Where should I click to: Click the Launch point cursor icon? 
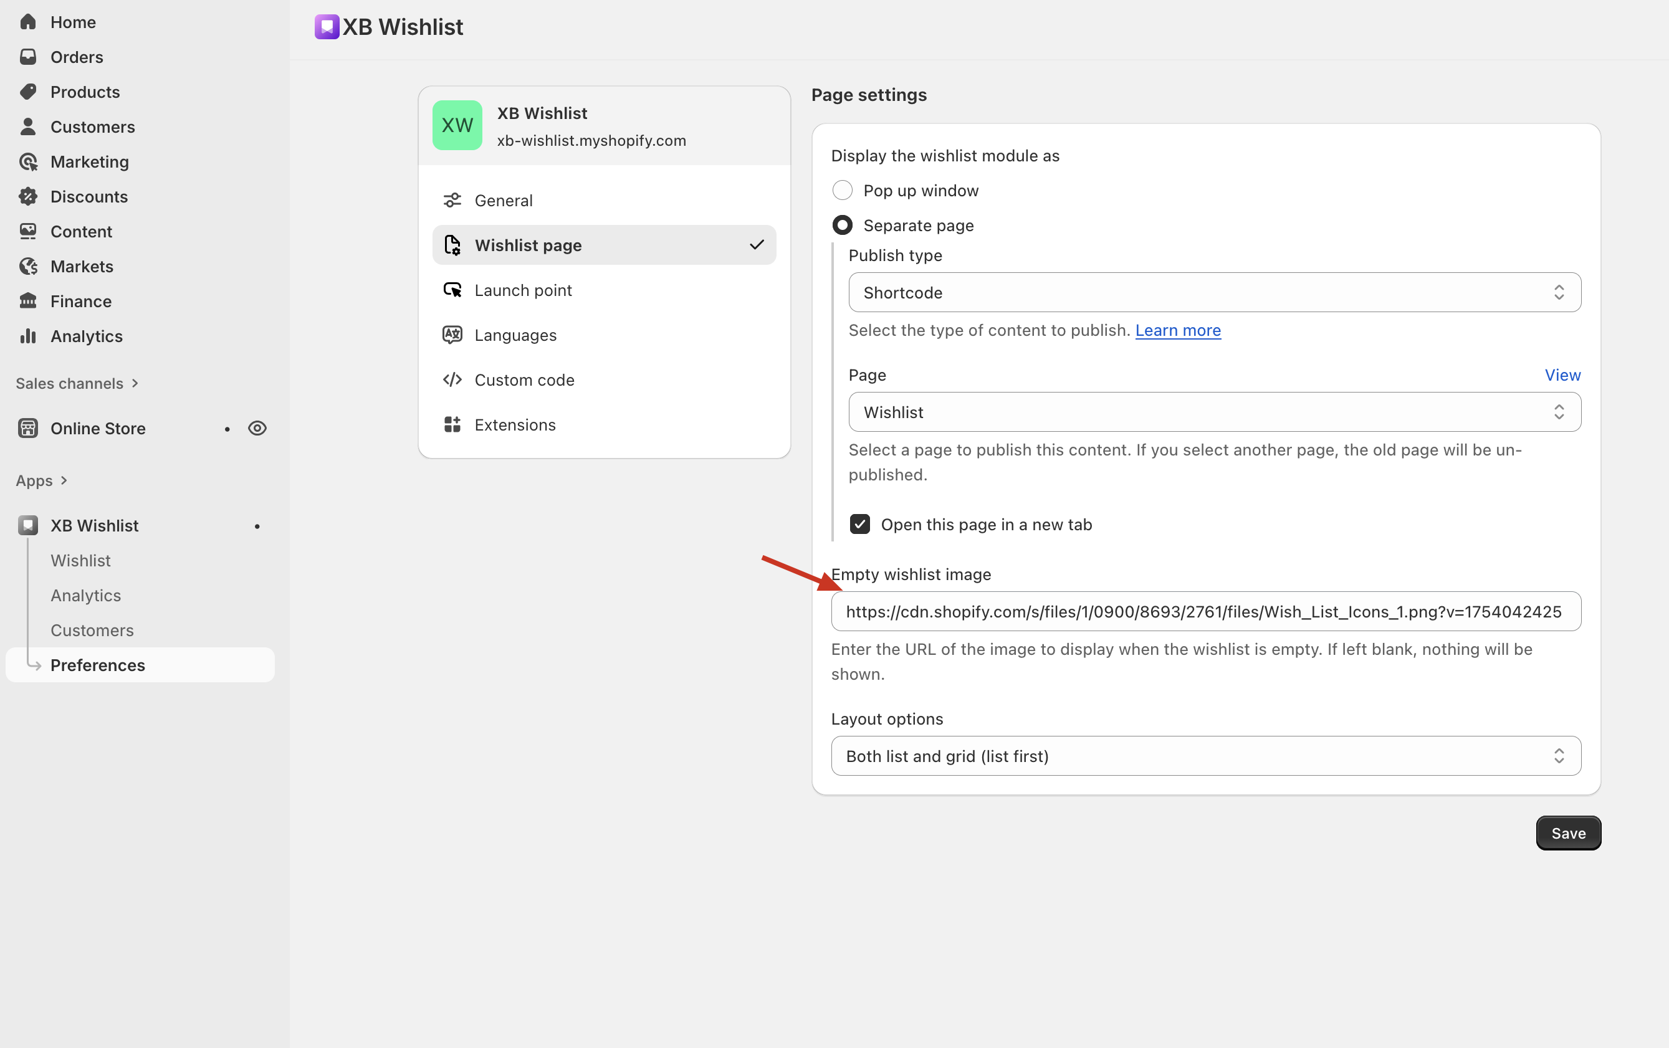(x=452, y=290)
